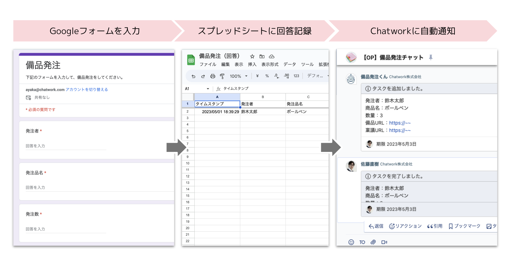Screen dimensions: 512x267
Task: Click the 佐藤直樹 sender name
Action: click(x=370, y=164)
